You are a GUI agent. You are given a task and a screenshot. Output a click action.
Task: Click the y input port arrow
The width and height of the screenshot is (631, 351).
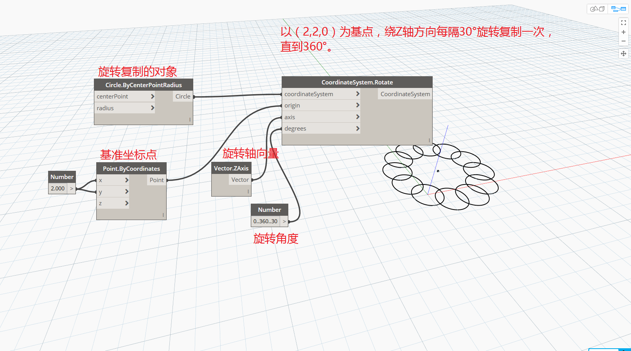click(x=127, y=192)
